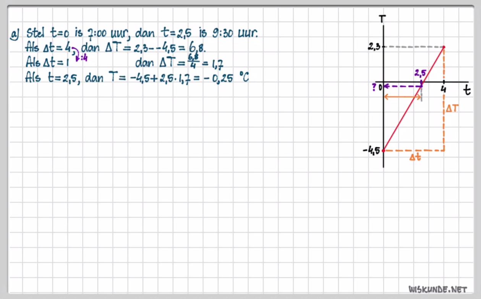Click the "t" label on the horizontal axis

[x=467, y=90]
